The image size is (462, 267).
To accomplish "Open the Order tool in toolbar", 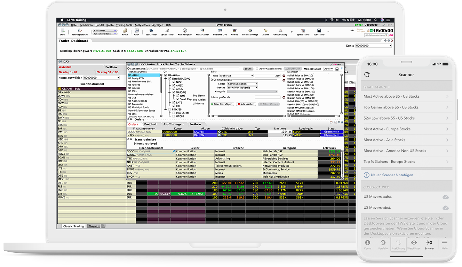I will point(62,32).
